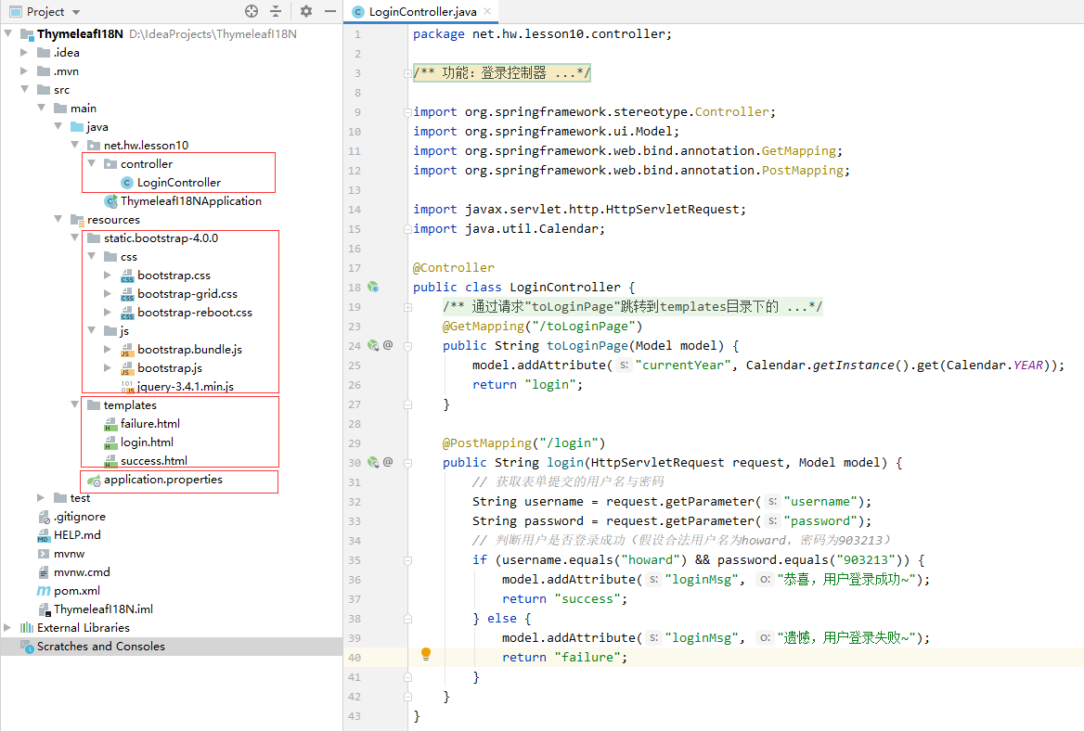The width and height of the screenshot is (1084, 731).
Task: Open the Project panel settings gear
Action: click(x=306, y=11)
